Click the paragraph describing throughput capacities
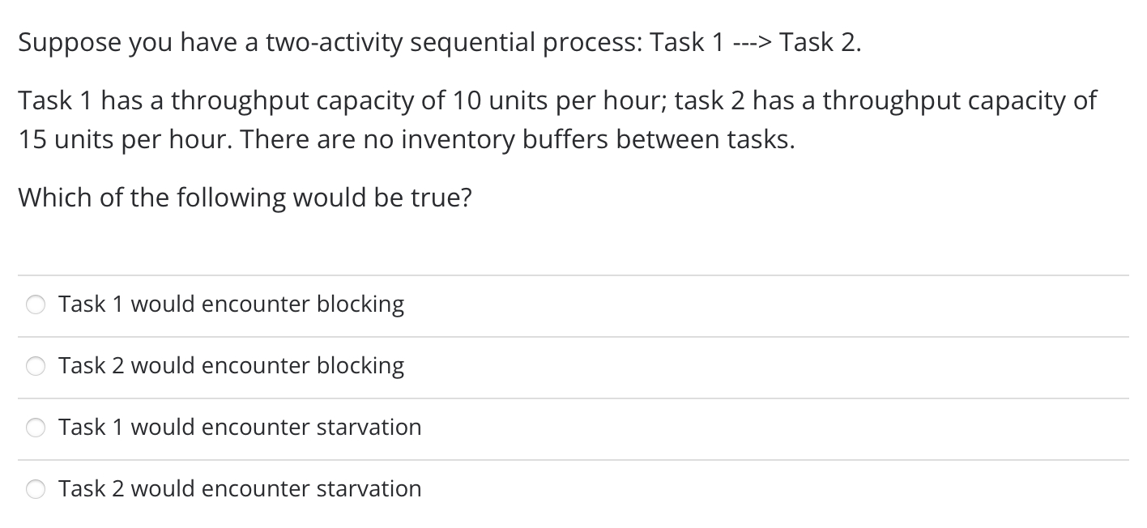The width and height of the screenshot is (1147, 528). [556, 119]
